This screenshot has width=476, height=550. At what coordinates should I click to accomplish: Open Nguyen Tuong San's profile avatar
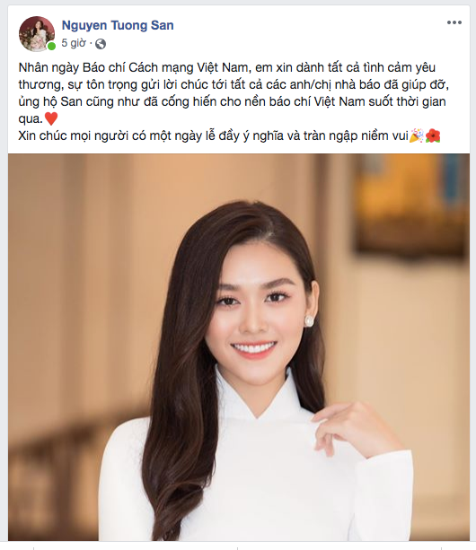37,34
